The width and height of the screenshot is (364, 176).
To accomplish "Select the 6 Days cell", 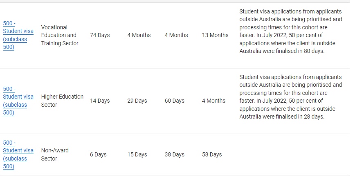I will [x=98, y=154].
